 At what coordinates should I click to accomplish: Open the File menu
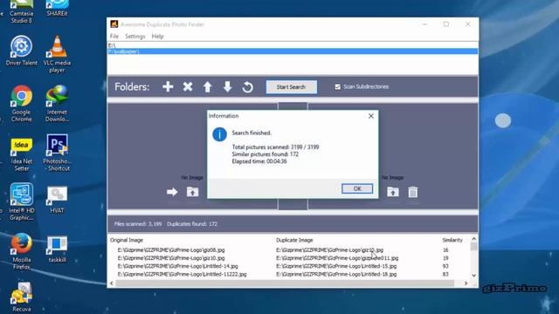pyautogui.click(x=114, y=37)
